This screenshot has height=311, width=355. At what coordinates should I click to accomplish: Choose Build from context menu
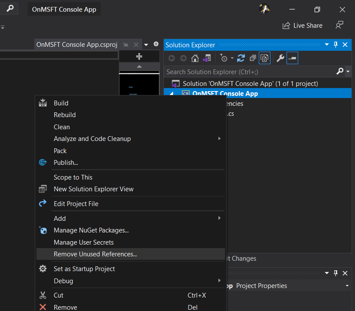(130, 103)
